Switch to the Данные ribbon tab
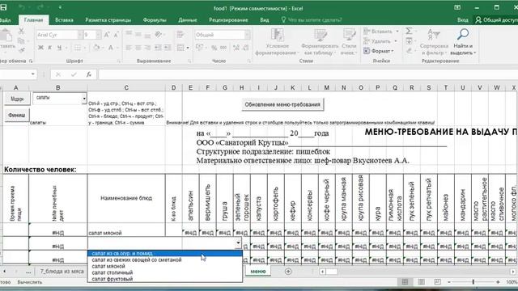This screenshot has width=518, height=291. [187, 19]
